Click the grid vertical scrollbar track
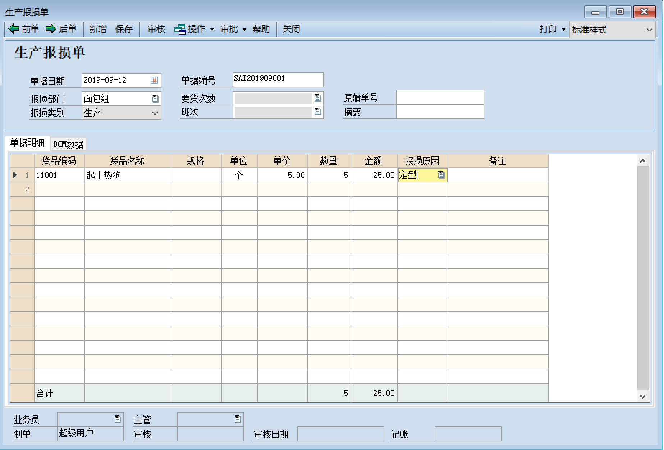 click(643, 278)
